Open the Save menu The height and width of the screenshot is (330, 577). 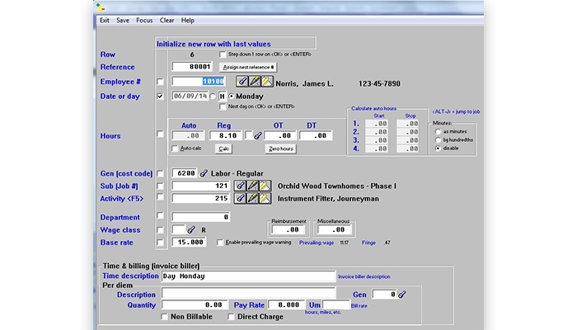point(123,20)
